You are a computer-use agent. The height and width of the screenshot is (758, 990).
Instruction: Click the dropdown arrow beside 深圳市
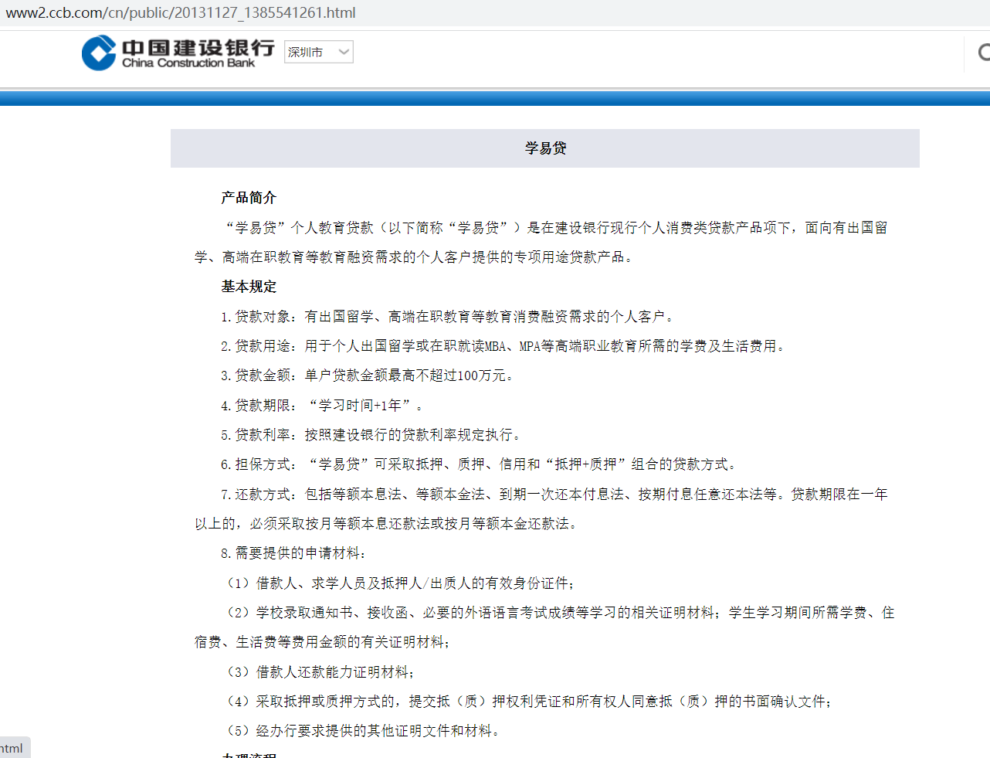(343, 52)
